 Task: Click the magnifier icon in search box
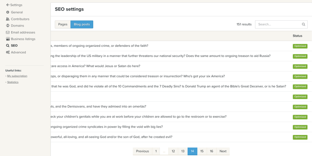tap(303, 24)
